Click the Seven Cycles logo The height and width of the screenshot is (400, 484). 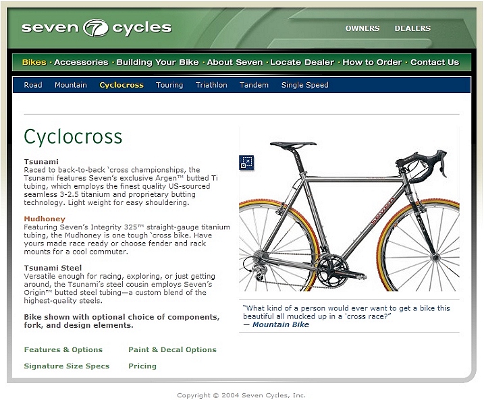(97, 28)
